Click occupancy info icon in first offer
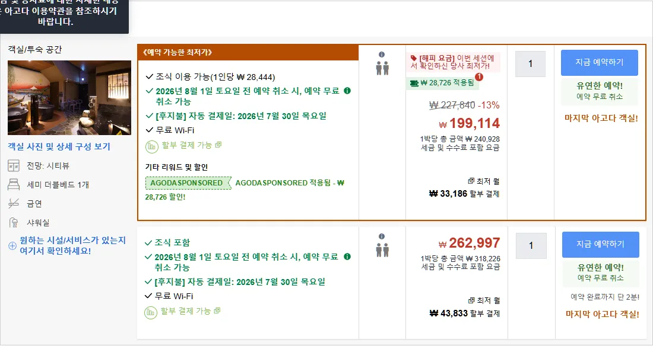This screenshot has height=346, width=653. pyautogui.click(x=382, y=55)
